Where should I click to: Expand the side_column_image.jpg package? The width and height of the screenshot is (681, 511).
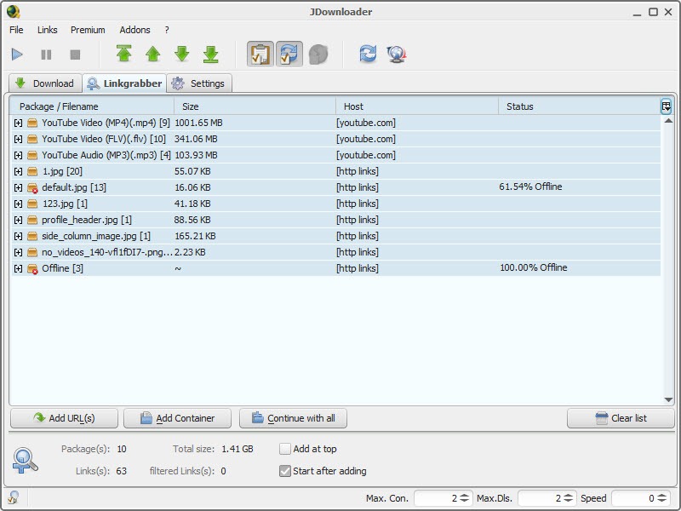18,237
